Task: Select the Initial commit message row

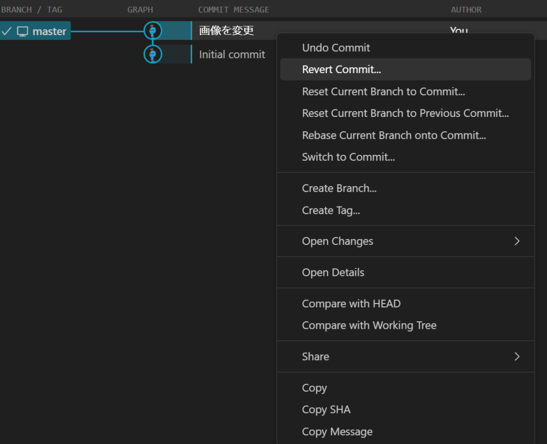Action: 232,54
